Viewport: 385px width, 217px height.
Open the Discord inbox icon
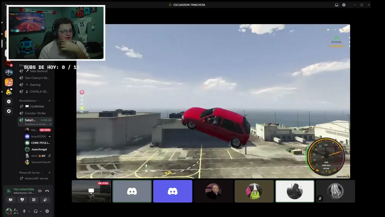click(x=337, y=5)
